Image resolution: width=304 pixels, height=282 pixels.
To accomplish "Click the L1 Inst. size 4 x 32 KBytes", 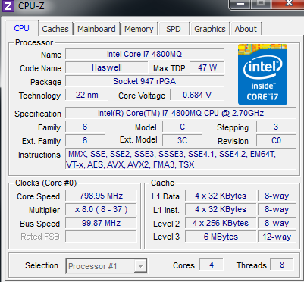I will pyautogui.click(x=221, y=209).
